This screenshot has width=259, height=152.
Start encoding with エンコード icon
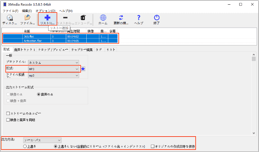[x=83, y=18]
